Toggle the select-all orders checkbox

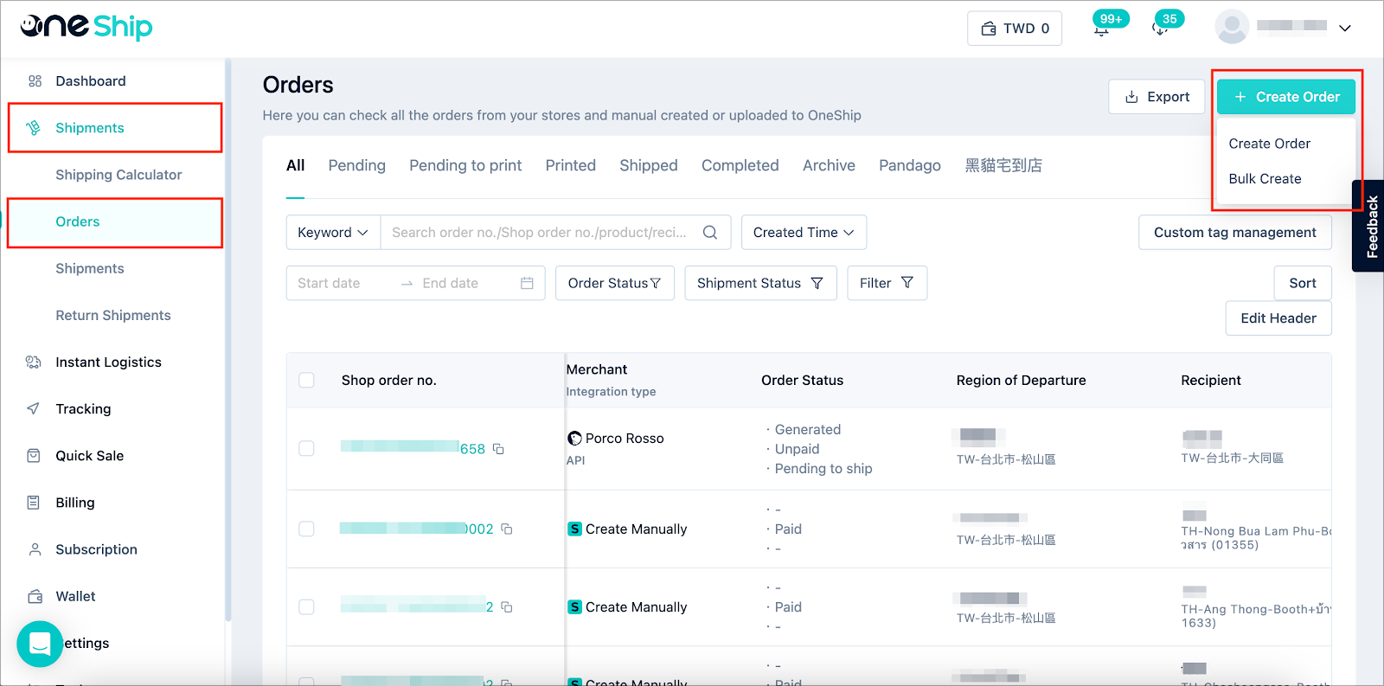(306, 380)
